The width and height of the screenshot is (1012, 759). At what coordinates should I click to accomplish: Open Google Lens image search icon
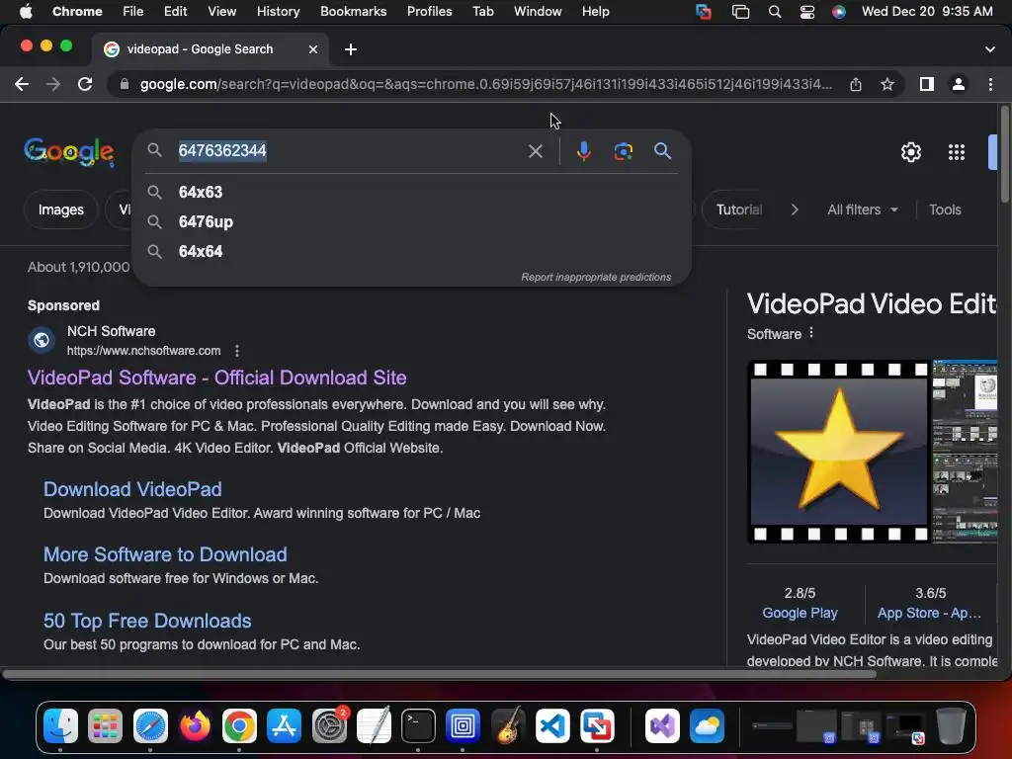[x=623, y=151]
